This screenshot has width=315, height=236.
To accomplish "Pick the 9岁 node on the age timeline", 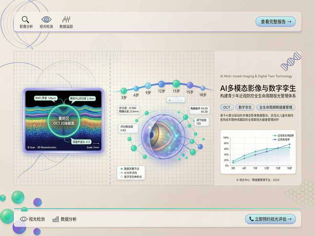I will click(x=148, y=86).
